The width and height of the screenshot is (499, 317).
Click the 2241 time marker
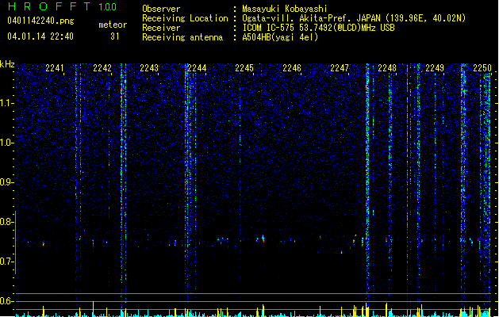(55, 68)
